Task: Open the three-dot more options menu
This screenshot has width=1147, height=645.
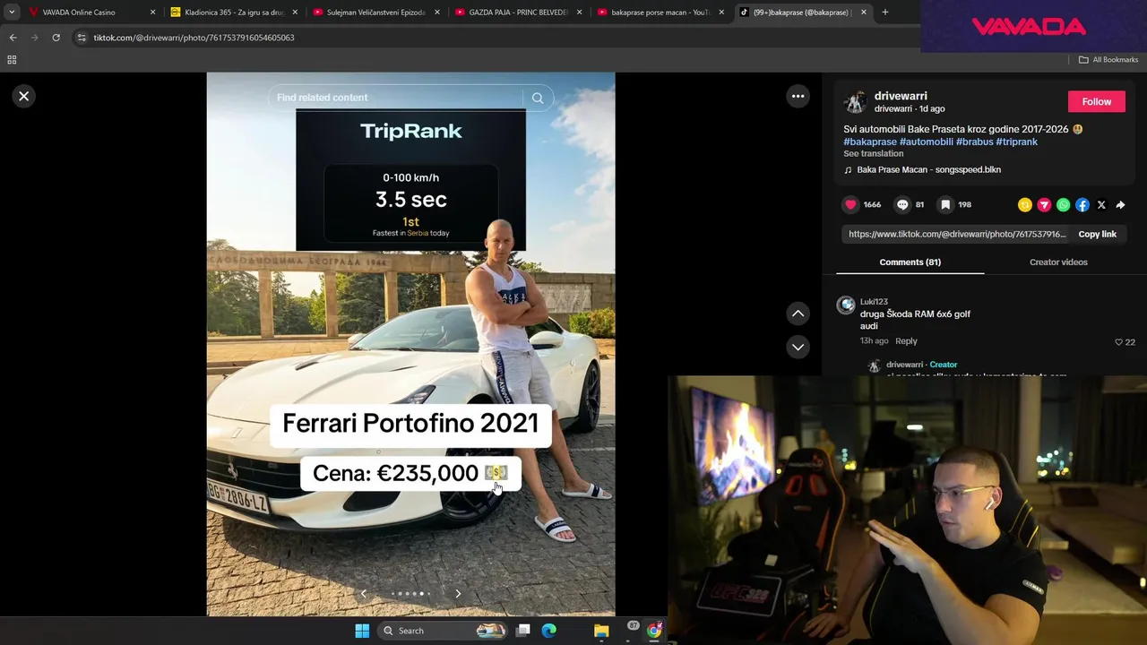Action: [798, 96]
